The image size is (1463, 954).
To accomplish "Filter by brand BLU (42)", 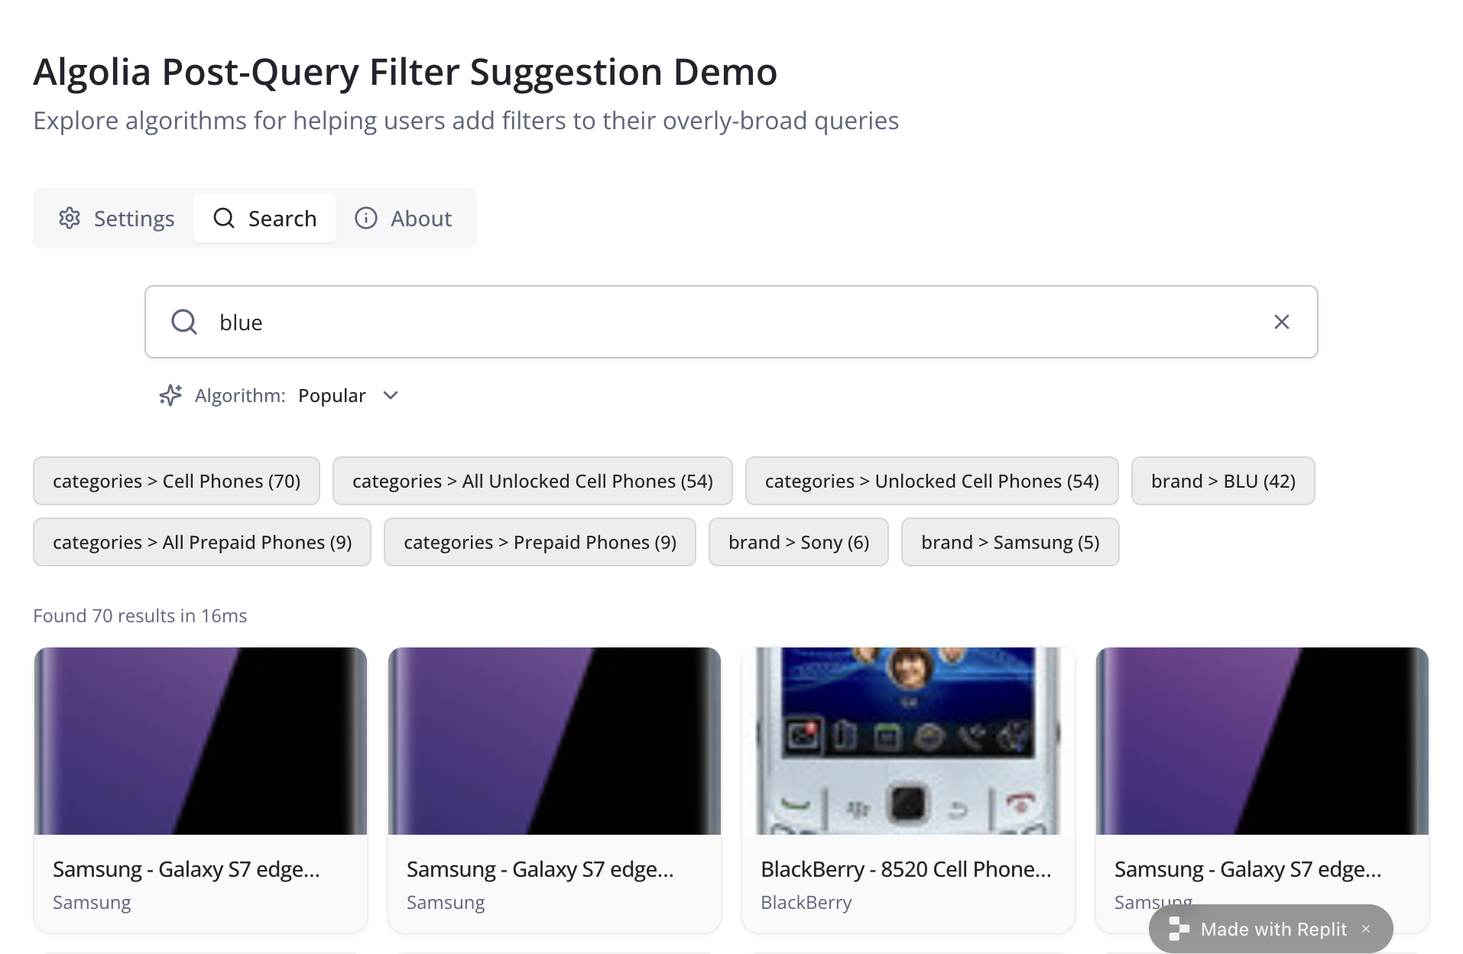I will click(x=1222, y=481).
